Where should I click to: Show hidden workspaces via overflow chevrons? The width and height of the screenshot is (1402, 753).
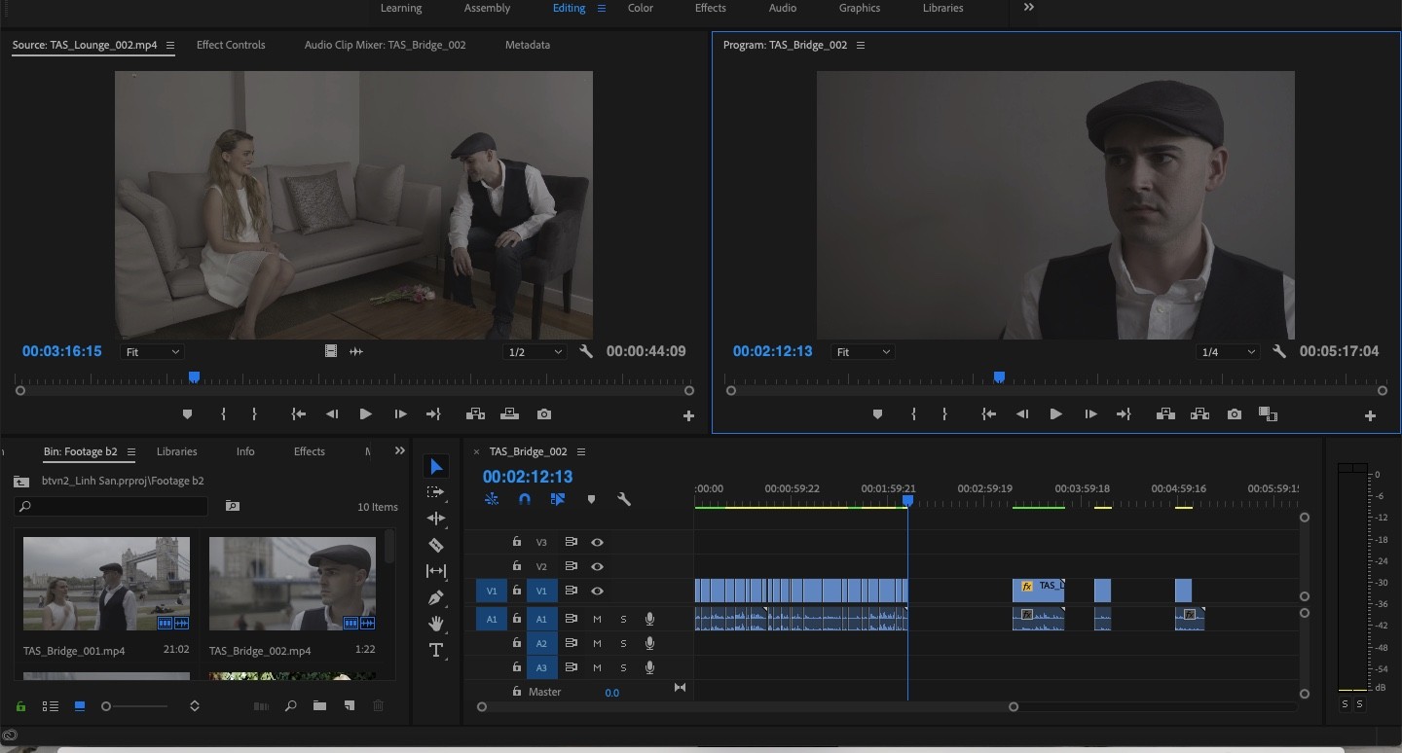click(1029, 8)
